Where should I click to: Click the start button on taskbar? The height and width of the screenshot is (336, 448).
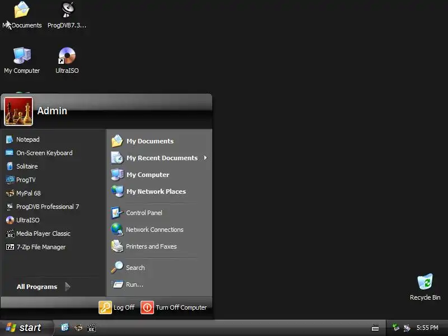[x=27, y=328]
